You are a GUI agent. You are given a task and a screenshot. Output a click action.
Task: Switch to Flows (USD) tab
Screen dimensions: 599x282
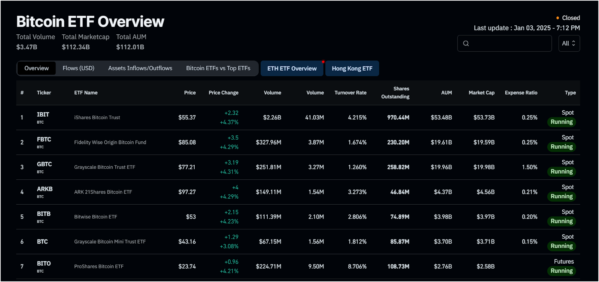click(x=78, y=68)
